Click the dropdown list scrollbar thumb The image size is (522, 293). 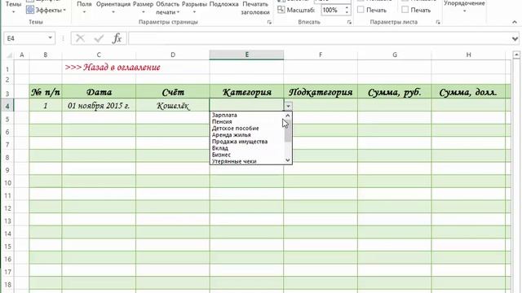(288, 130)
